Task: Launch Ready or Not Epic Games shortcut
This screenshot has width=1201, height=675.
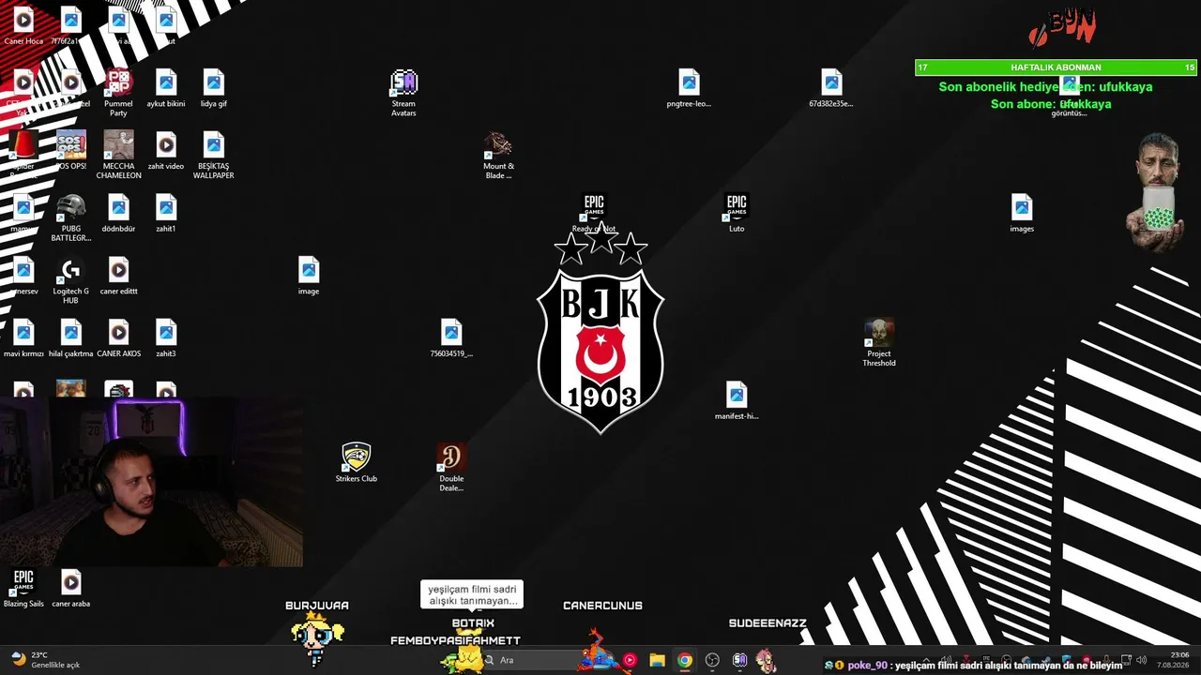Action: (594, 213)
